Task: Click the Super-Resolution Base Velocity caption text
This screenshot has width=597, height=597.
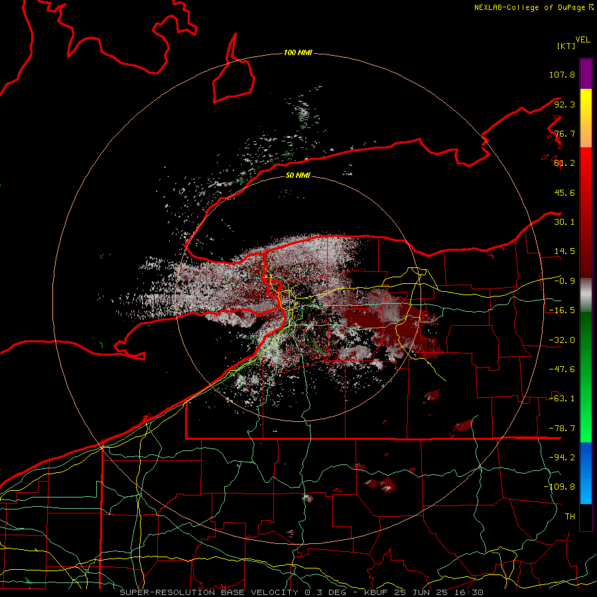Action: click(301, 592)
